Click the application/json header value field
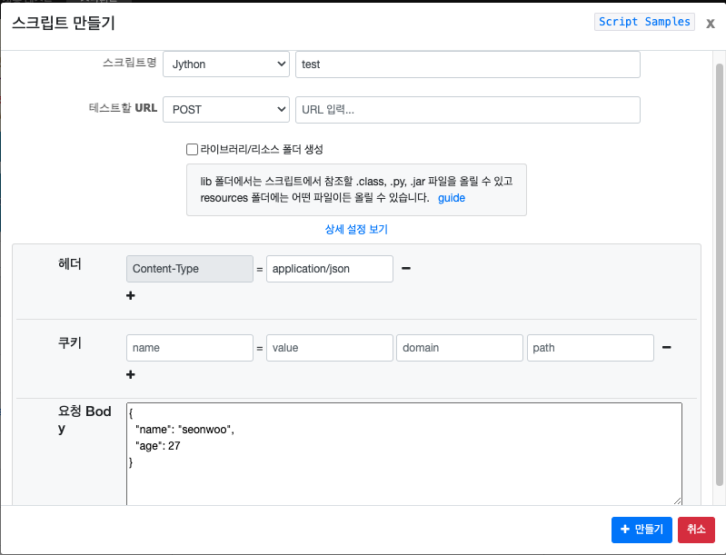Viewport: 726px width, 555px height. [330, 269]
